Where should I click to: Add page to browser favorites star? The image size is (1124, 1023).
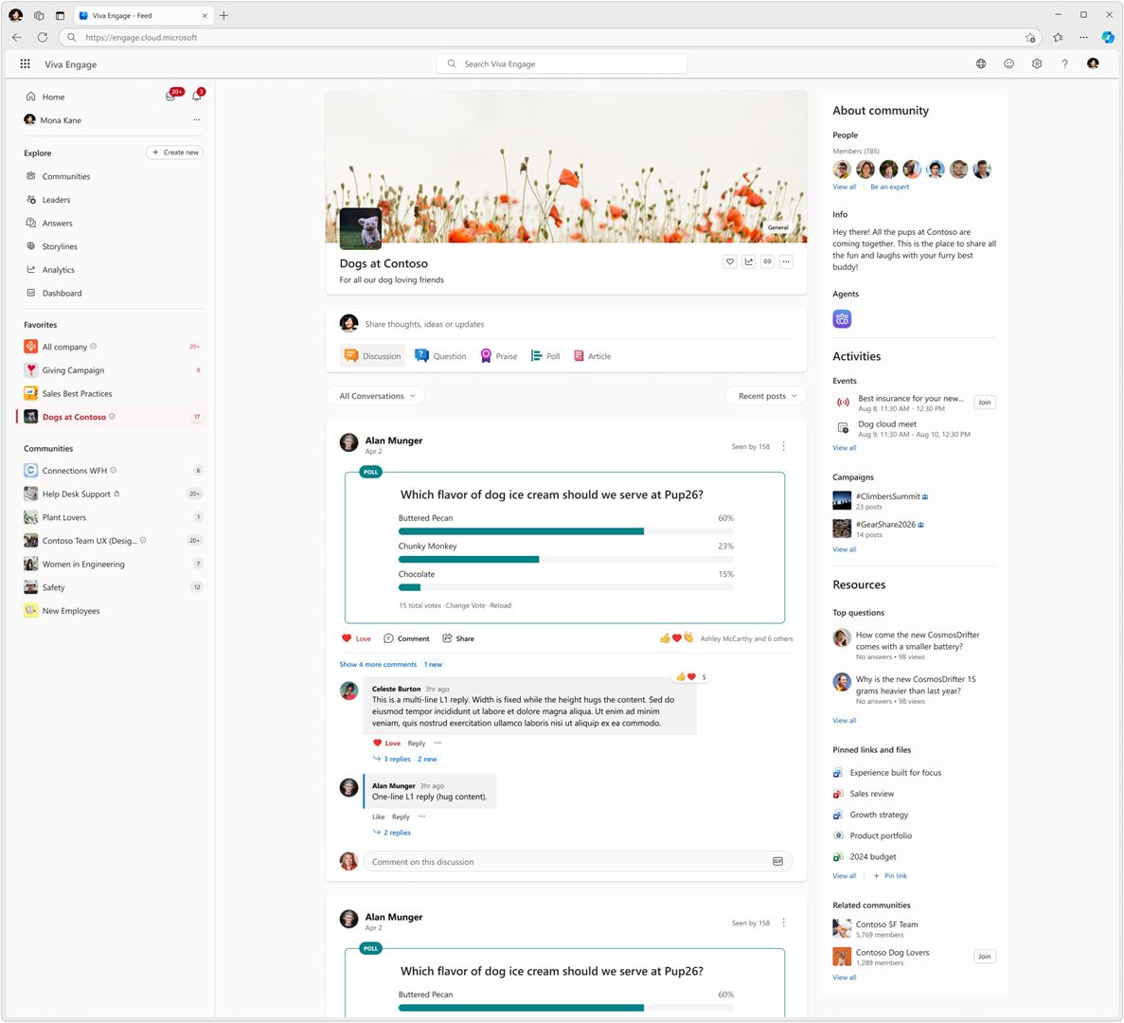click(x=1030, y=37)
